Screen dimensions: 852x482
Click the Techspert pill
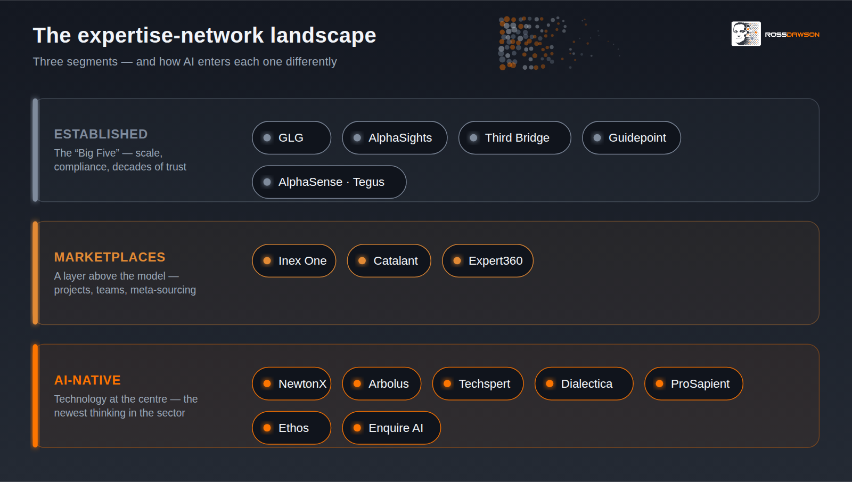(478, 384)
